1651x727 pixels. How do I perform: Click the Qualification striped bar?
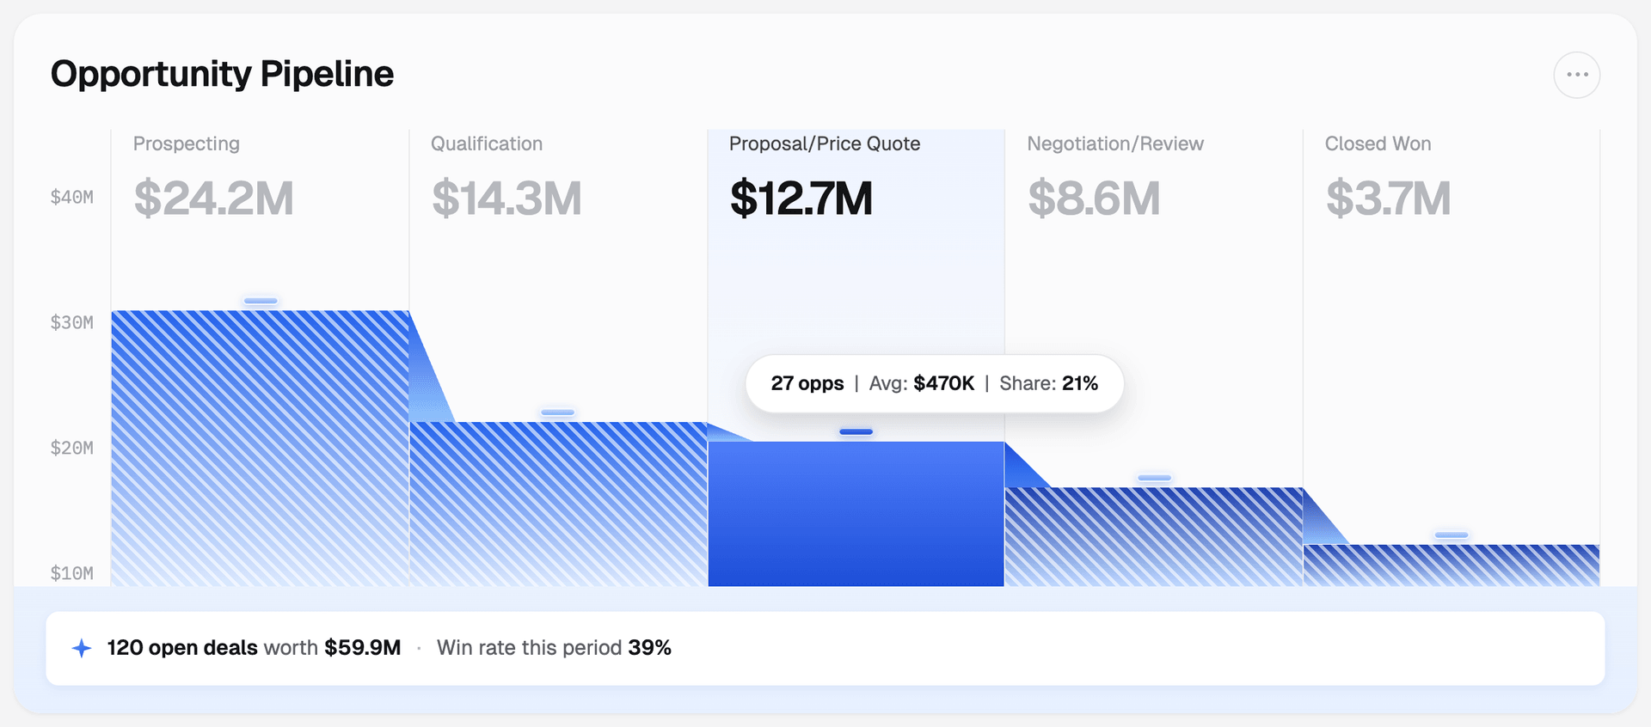558,504
